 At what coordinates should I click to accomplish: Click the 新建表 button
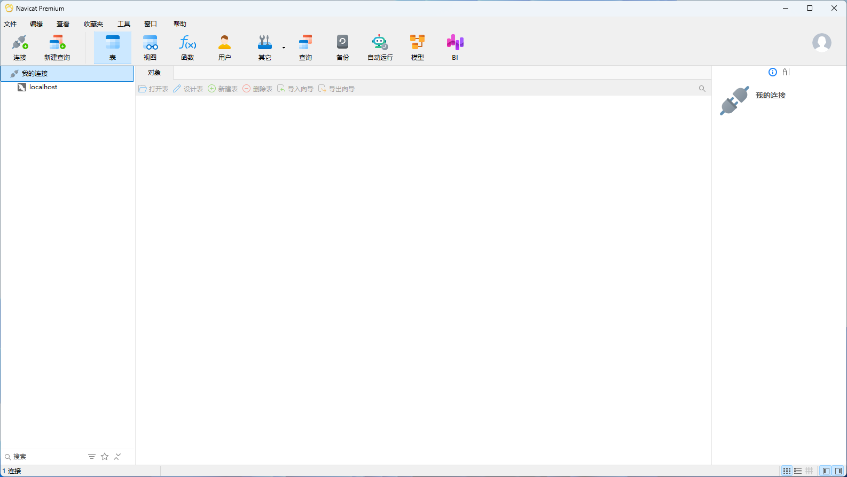(x=223, y=89)
